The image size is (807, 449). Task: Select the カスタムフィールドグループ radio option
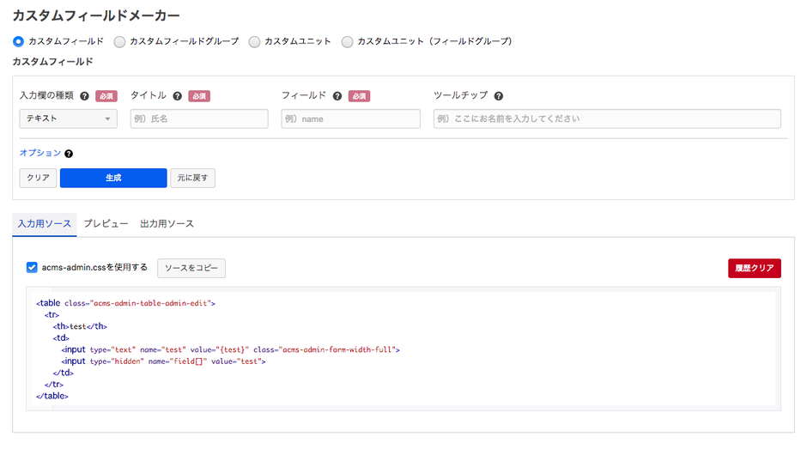click(x=120, y=41)
